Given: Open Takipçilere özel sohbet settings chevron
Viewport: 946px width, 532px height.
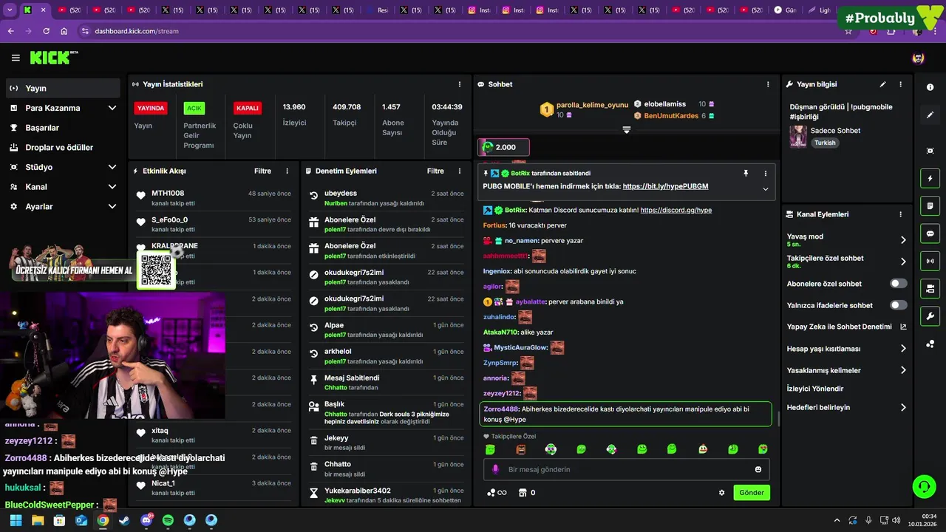Looking at the screenshot, I should pyautogui.click(x=903, y=262).
